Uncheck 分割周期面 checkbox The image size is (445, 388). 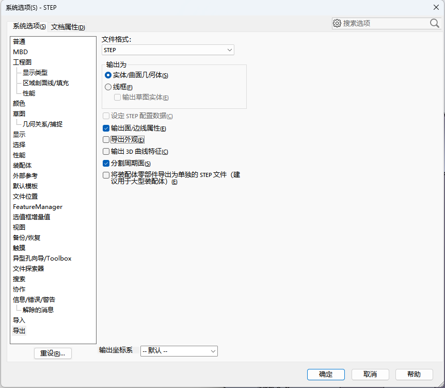[106, 164]
